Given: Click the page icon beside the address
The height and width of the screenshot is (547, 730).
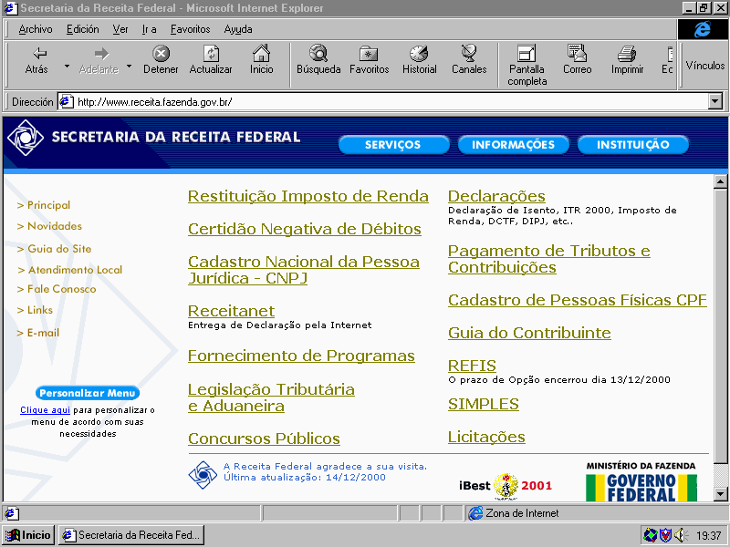Looking at the screenshot, I should click(x=67, y=101).
